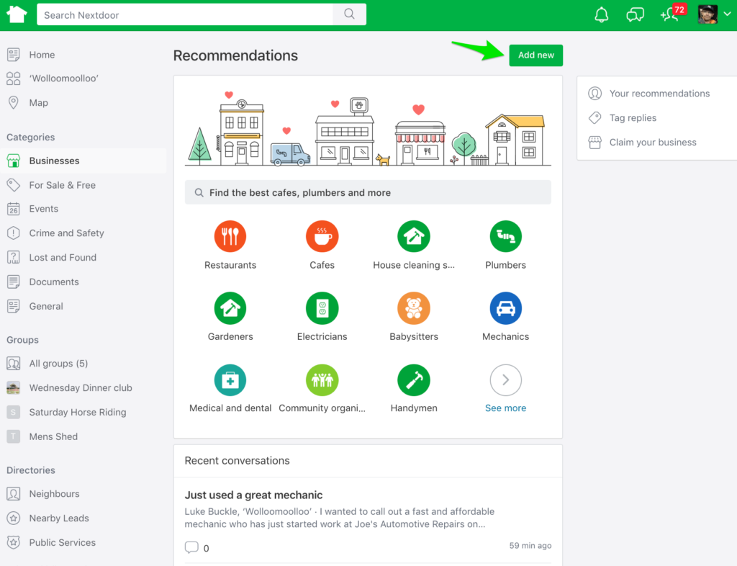
Task: Open the invite neighbours icon with 72 badge
Action: coord(673,14)
